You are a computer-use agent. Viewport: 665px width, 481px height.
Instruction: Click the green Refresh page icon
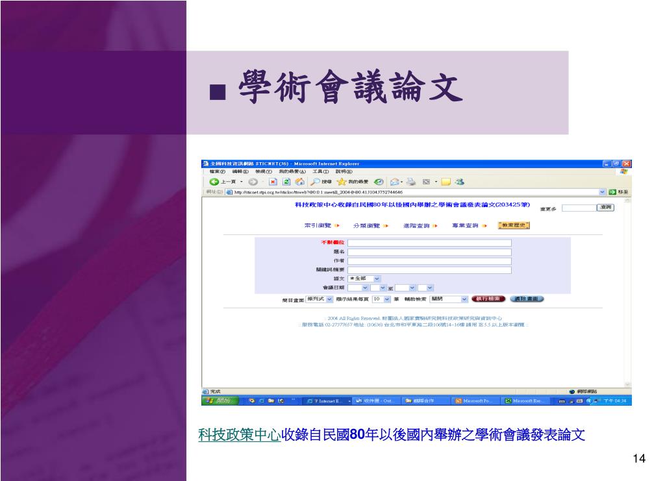286,182
